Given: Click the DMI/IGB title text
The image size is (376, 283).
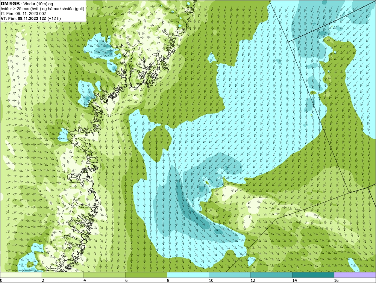Looking at the screenshot, I should coord(10,4).
